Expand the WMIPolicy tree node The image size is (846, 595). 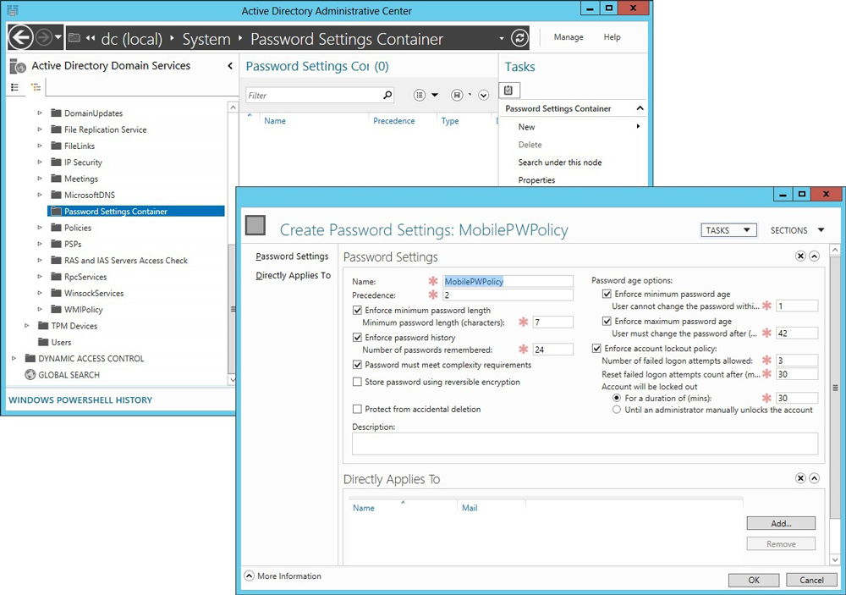pos(40,309)
